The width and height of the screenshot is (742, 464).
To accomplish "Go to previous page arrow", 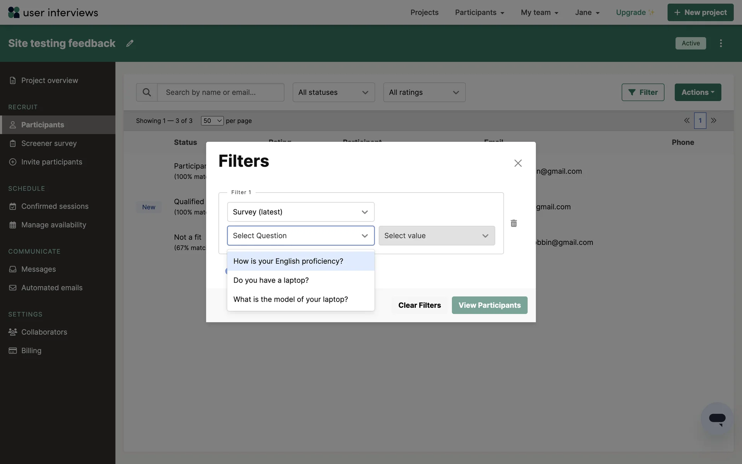I will (x=687, y=121).
